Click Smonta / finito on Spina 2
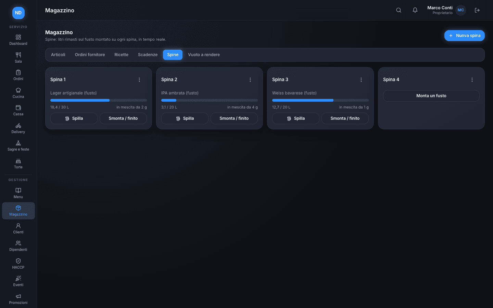This screenshot has height=308, width=493. (x=234, y=118)
